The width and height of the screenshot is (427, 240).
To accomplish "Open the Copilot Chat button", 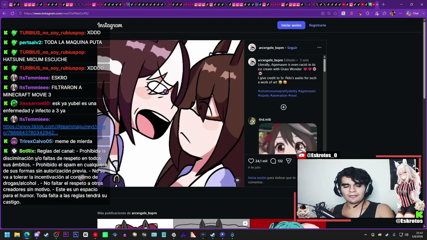I will [x=412, y=13].
